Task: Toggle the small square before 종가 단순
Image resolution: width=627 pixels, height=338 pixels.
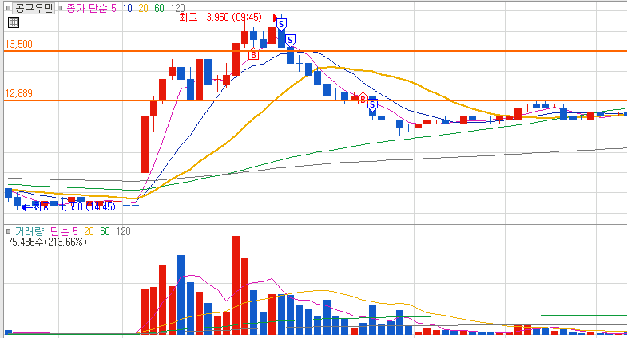Action: 59,8
